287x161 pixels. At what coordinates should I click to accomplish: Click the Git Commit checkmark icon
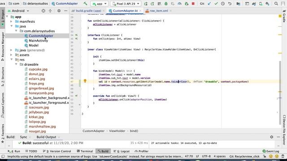pos(216,4)
